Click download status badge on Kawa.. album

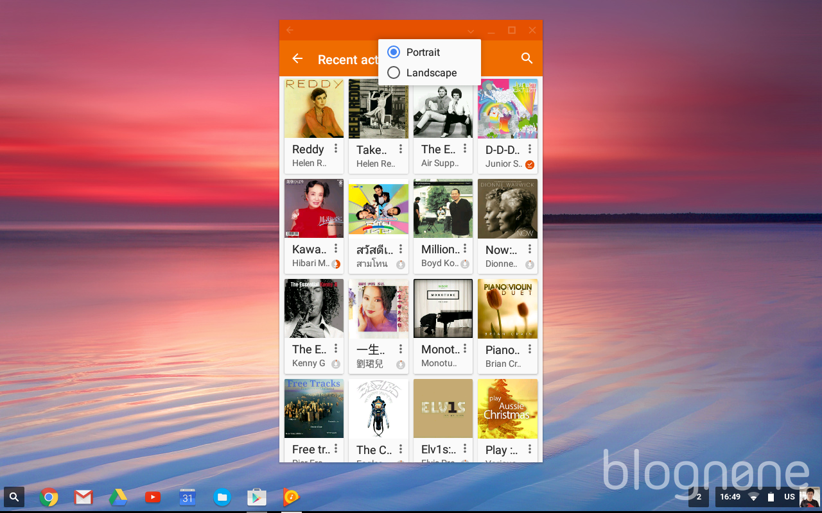pyautogui.click(x=336, y=264)
